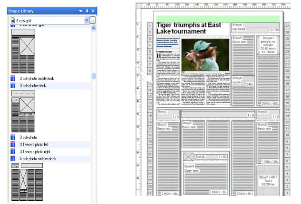This screenshot has width=301, height=204.
Task: Close the Shape Library panel
Action: pos(93,11)
